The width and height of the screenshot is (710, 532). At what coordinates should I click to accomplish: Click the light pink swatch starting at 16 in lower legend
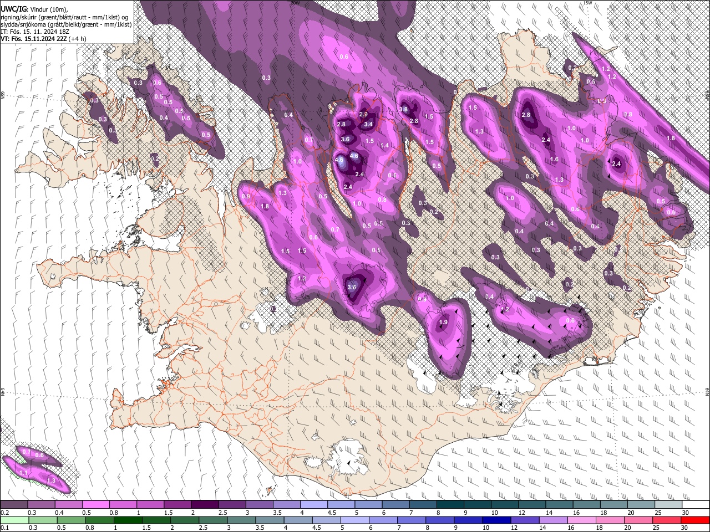click(x=581, y=520)
